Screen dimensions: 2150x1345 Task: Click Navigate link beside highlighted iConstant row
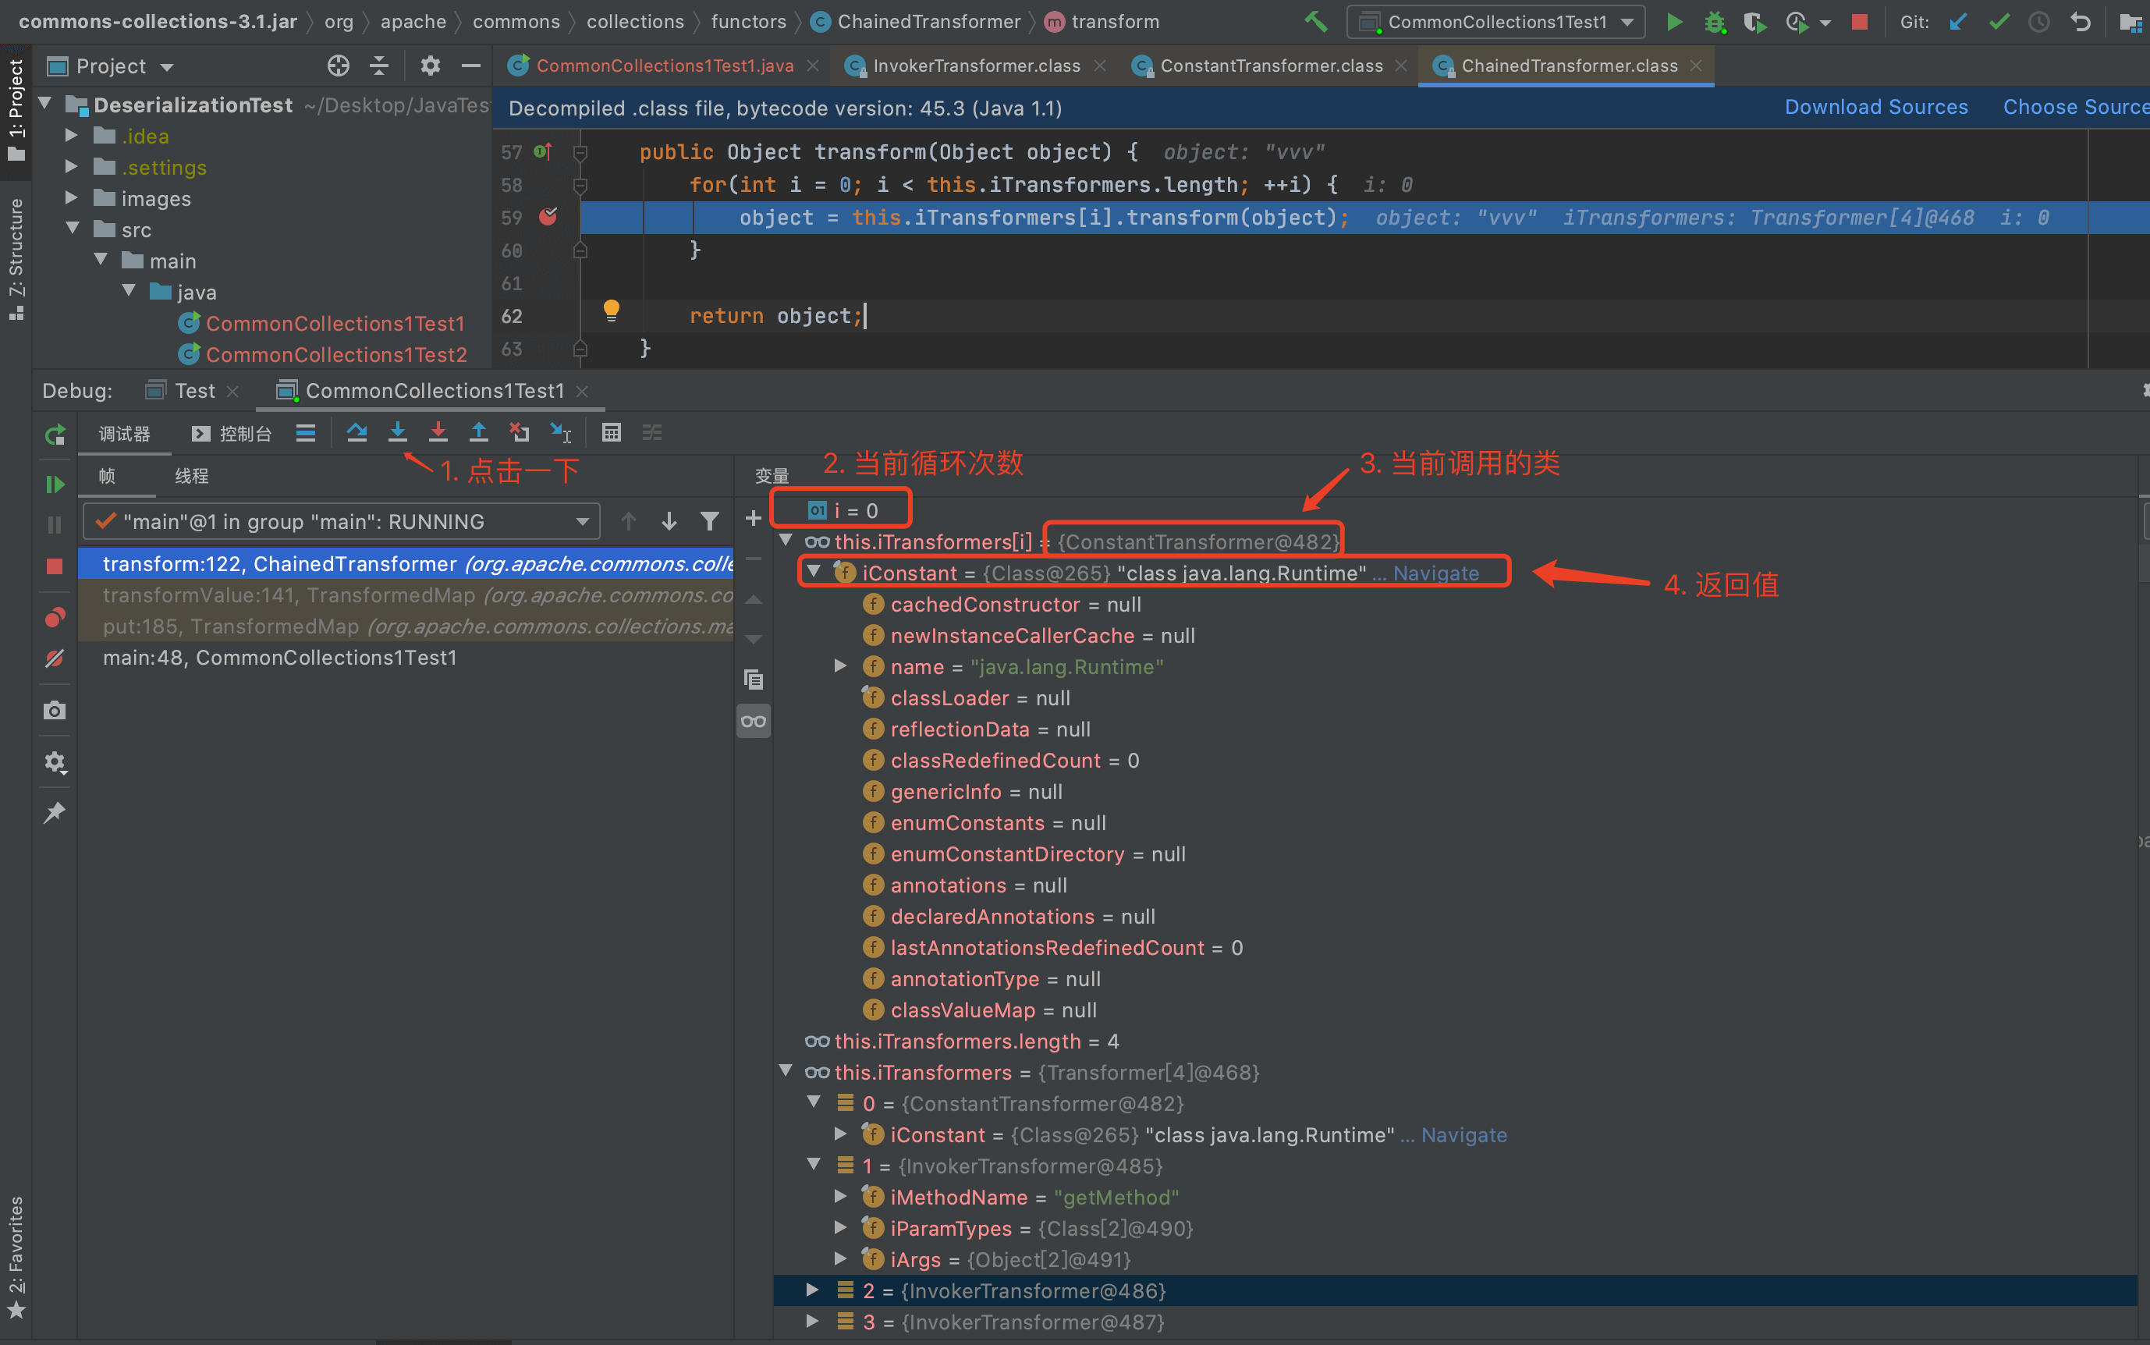tap(1435, 573)
